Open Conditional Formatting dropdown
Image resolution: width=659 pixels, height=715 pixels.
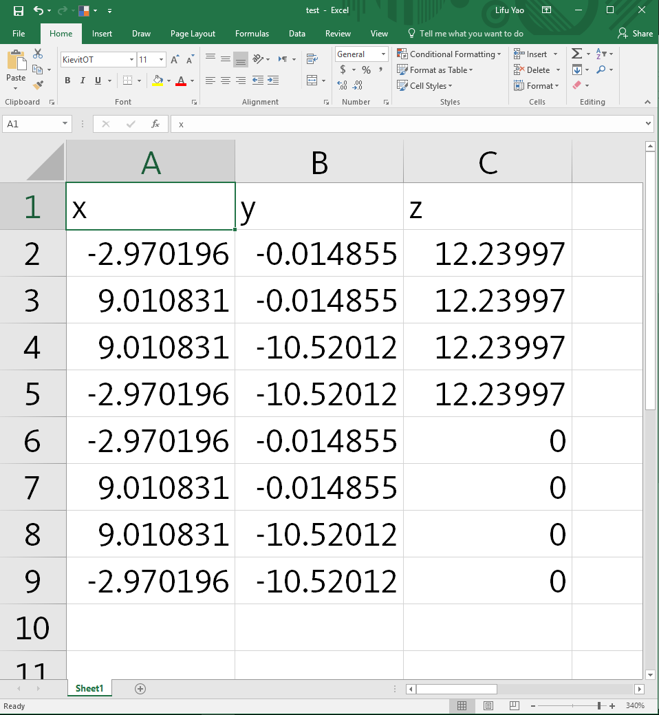pyautogui.click(x=449, y=54)
